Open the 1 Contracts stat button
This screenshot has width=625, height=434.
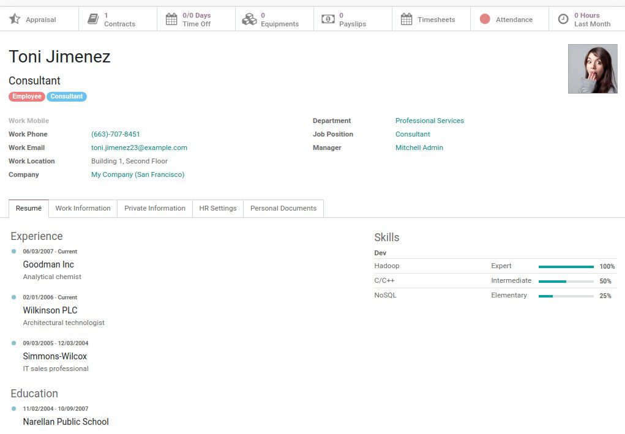click(x=118, y=19)
